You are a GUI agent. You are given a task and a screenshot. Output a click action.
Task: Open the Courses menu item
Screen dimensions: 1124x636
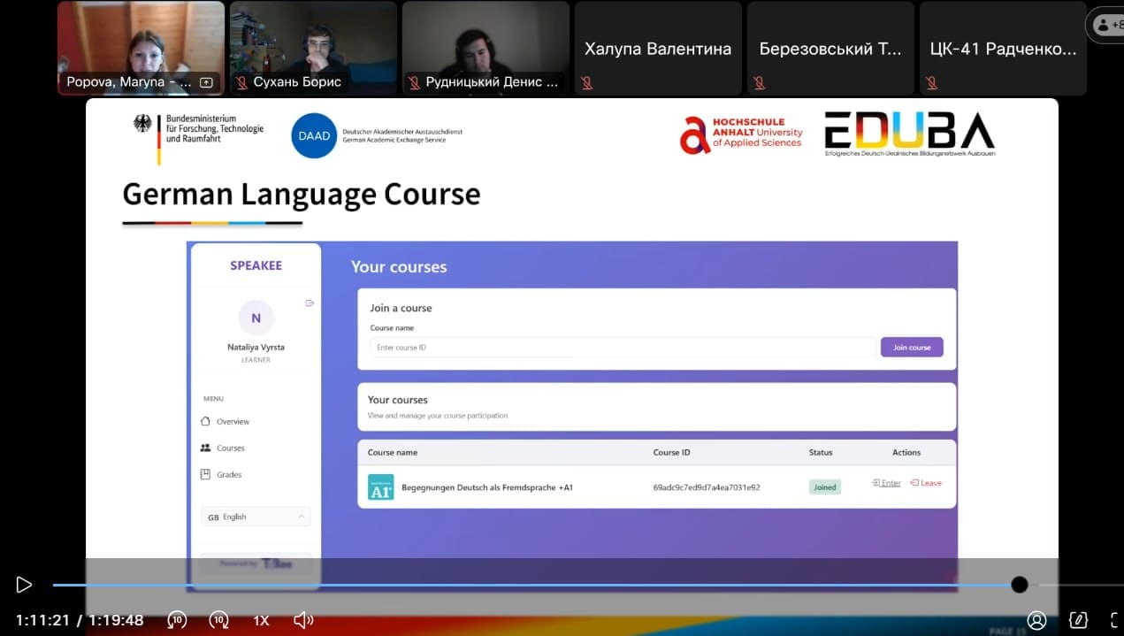coord(230,448)
